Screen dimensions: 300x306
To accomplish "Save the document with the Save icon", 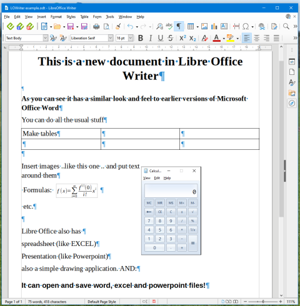I will point(71,26).
